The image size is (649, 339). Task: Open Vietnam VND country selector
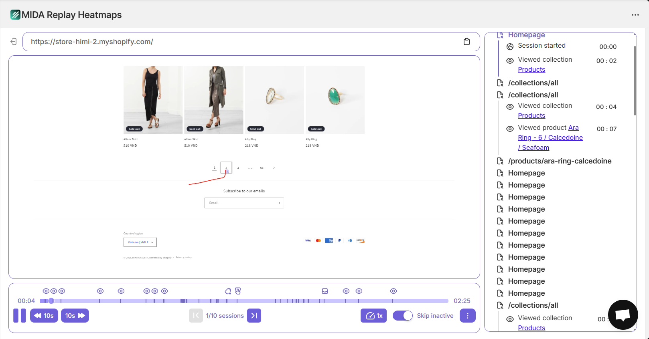tap(140, 242)
